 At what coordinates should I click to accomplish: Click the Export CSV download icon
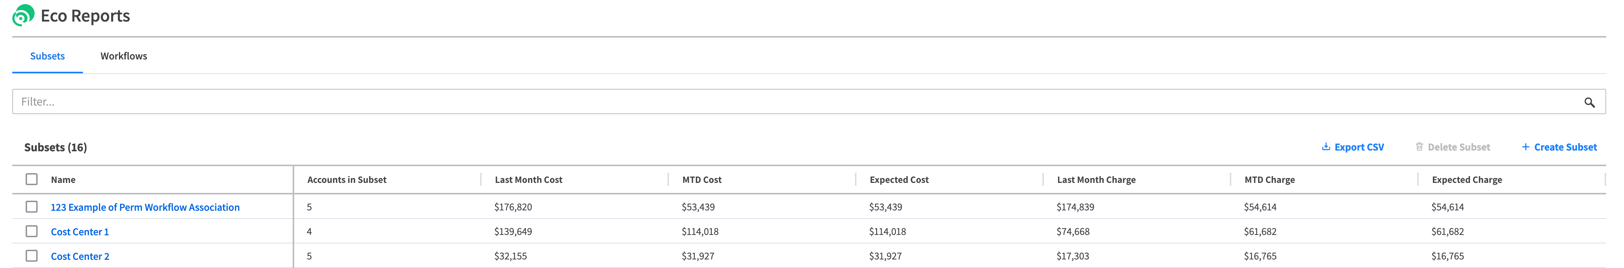1326,147
